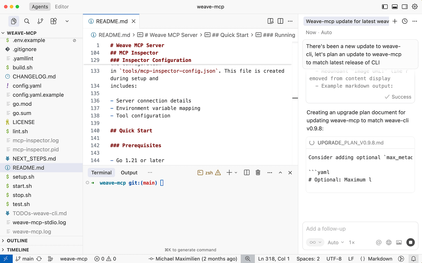Screen dimensions: 422x263
Task: Open UPGRADE_PLAN_V0.9.8.md in chat
Action: coord(350,143)
